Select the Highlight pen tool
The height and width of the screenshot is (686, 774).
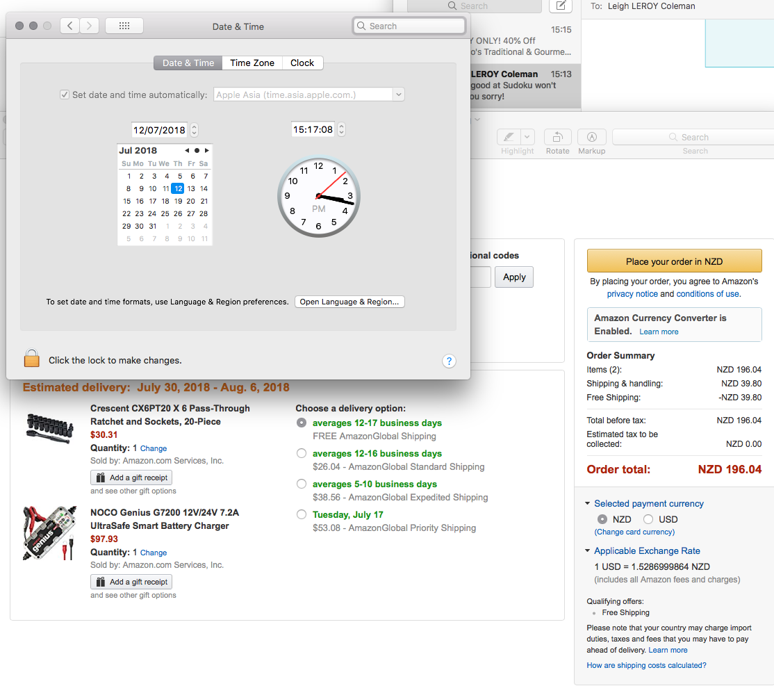[x=509, y=137]
